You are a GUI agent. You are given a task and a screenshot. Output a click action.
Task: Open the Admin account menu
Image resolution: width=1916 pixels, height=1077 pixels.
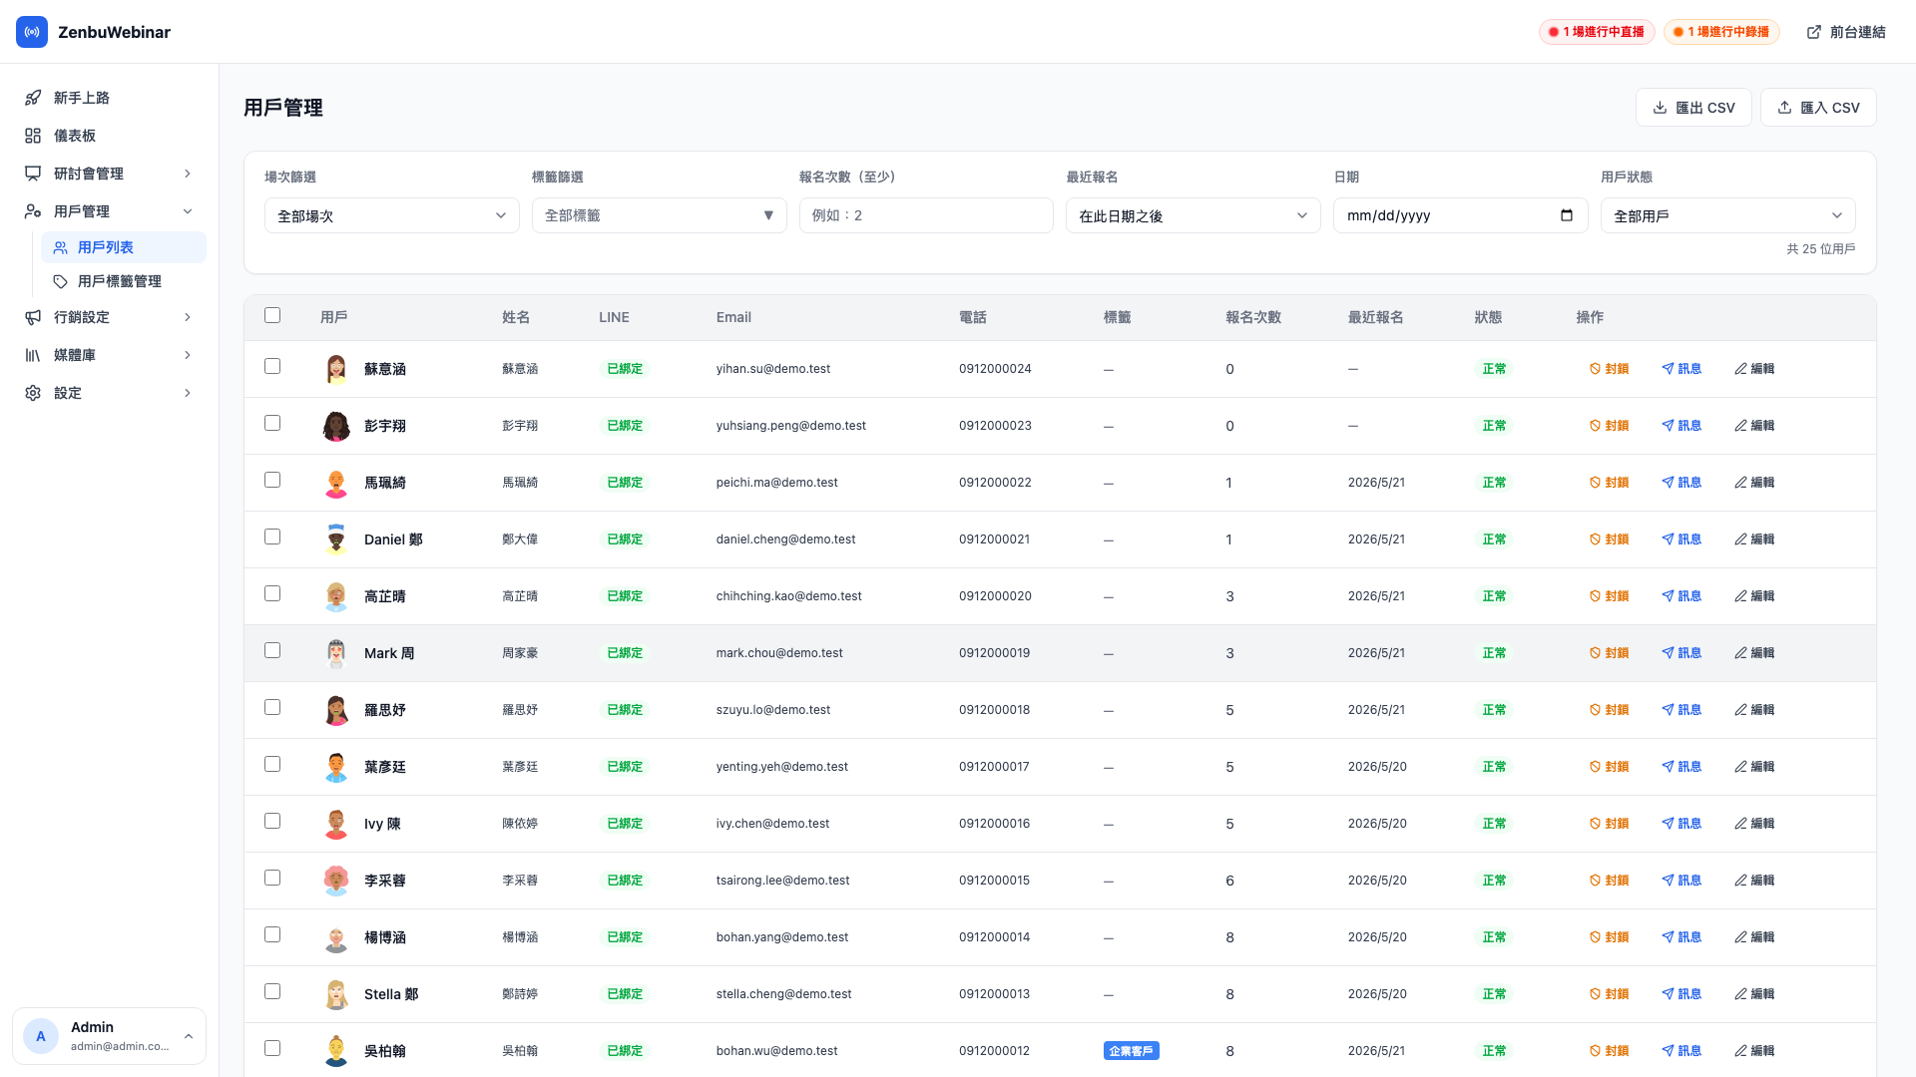pos(109,1036)
